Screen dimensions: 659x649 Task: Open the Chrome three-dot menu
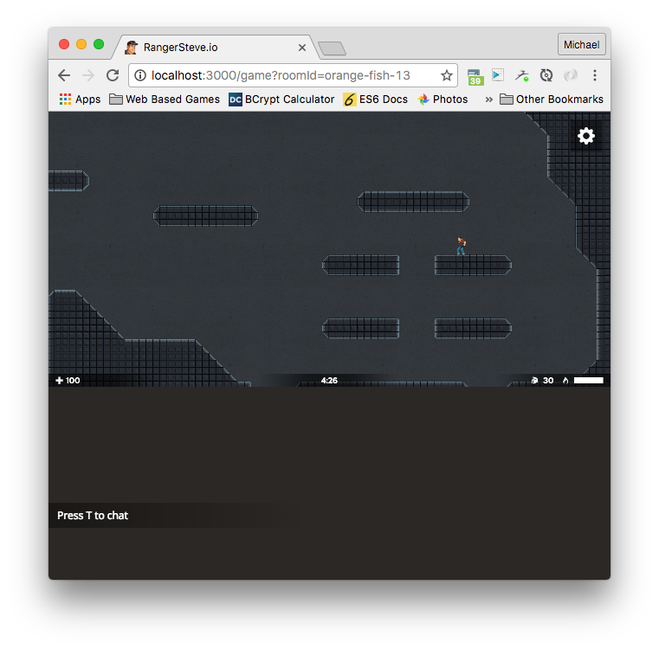tap(595, 75)
